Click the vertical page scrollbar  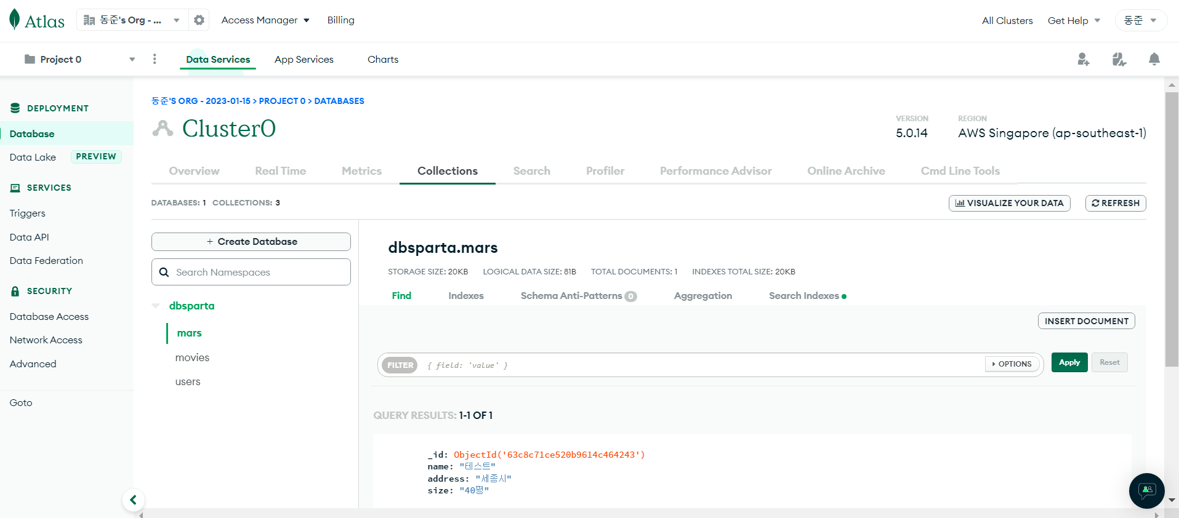click(x=1172, y=229)
